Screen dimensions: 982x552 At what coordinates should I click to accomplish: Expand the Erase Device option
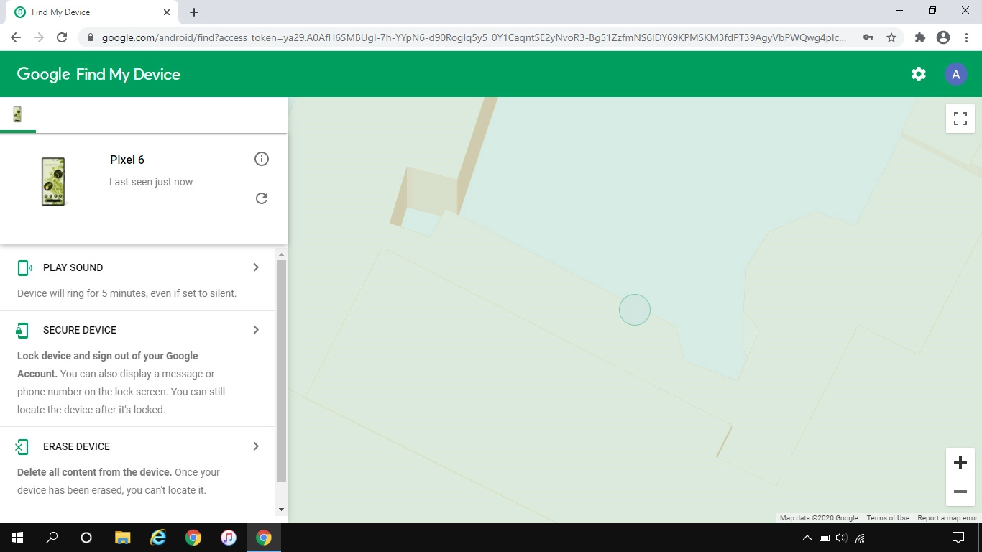coord(256,446)
